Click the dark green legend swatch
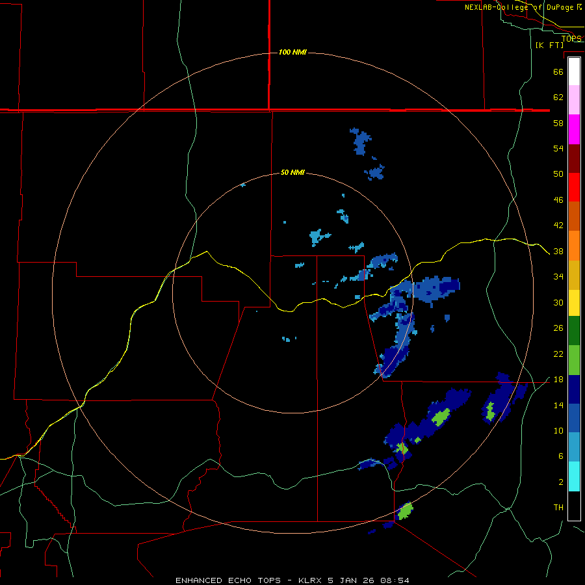The image size is (585, 585). pyautogui.click(x=574, y=331)
